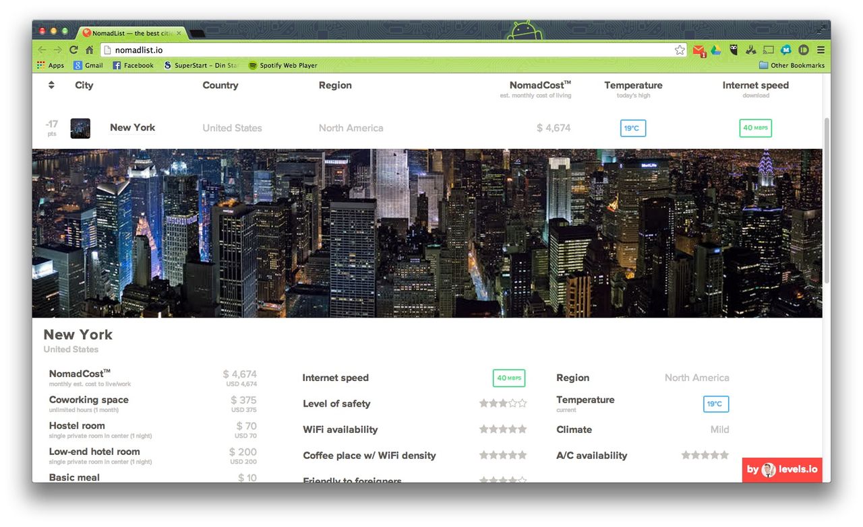
Task: Toggle the sort arrows beside City column
Action: click(51, 85)
